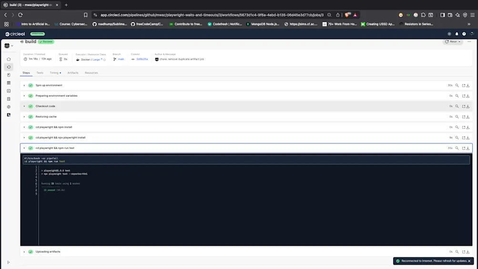Open the Insights chart icon in sidebar
This screenshot has width=478, height=269.
click(9, 91)
